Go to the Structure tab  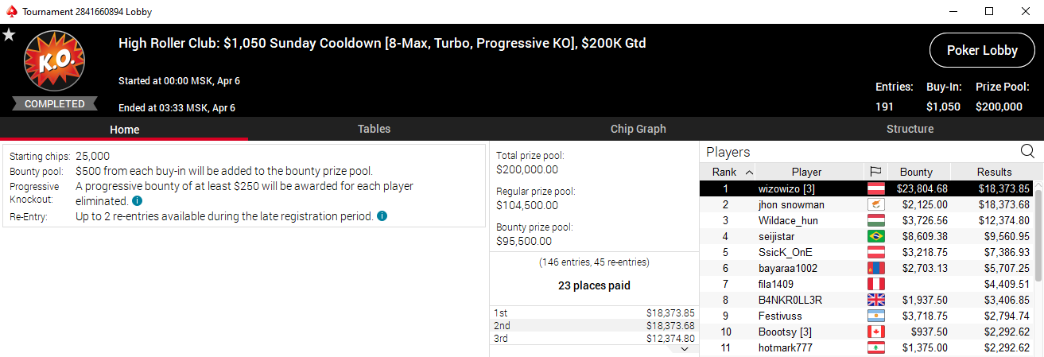[x=910, y=129]
